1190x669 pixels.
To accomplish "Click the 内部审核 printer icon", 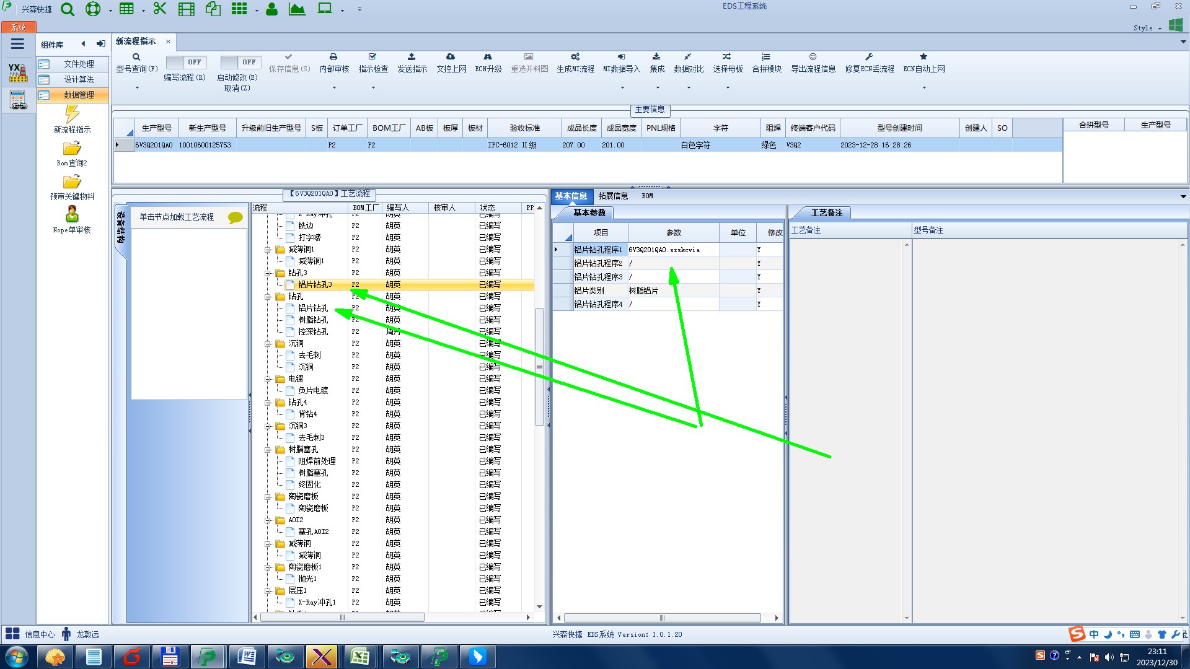I will click(x=333, y=57).
